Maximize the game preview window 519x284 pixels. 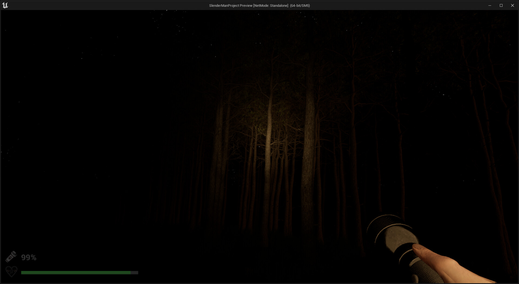click(x=501, y=5)
